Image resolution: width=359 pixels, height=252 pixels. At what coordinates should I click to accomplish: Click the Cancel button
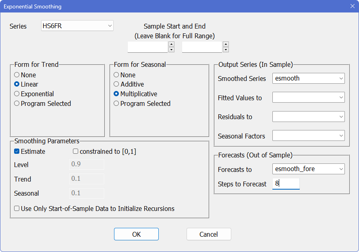point(209,234)
